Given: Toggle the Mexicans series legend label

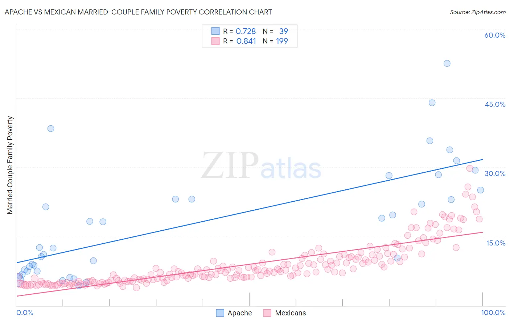Looking at the screenshot, I should [x=290, y=313].
